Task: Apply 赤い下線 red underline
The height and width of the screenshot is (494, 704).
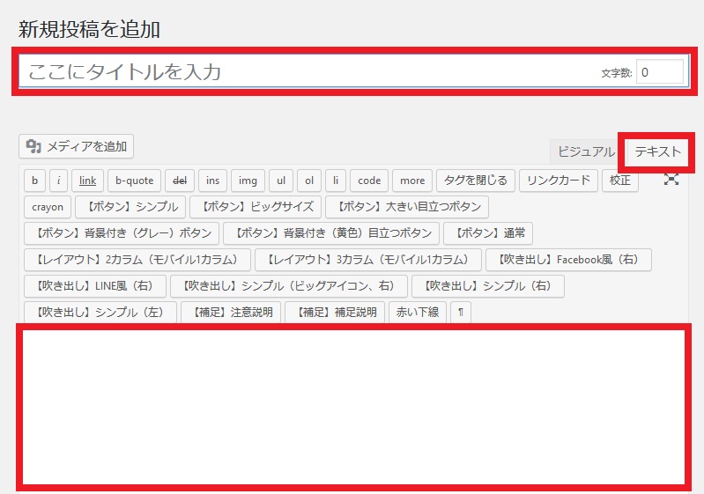Action: click(x=418, y=313)
